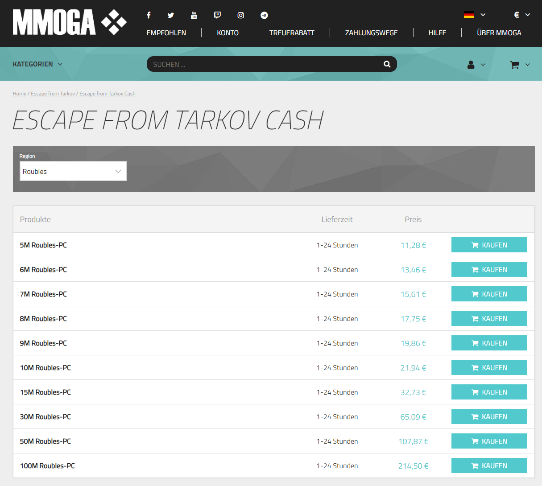Image resolution: width=542 pixels, height=486 pixels.
Task: Open the MMOGA Instagram icon
Action: 241,15
